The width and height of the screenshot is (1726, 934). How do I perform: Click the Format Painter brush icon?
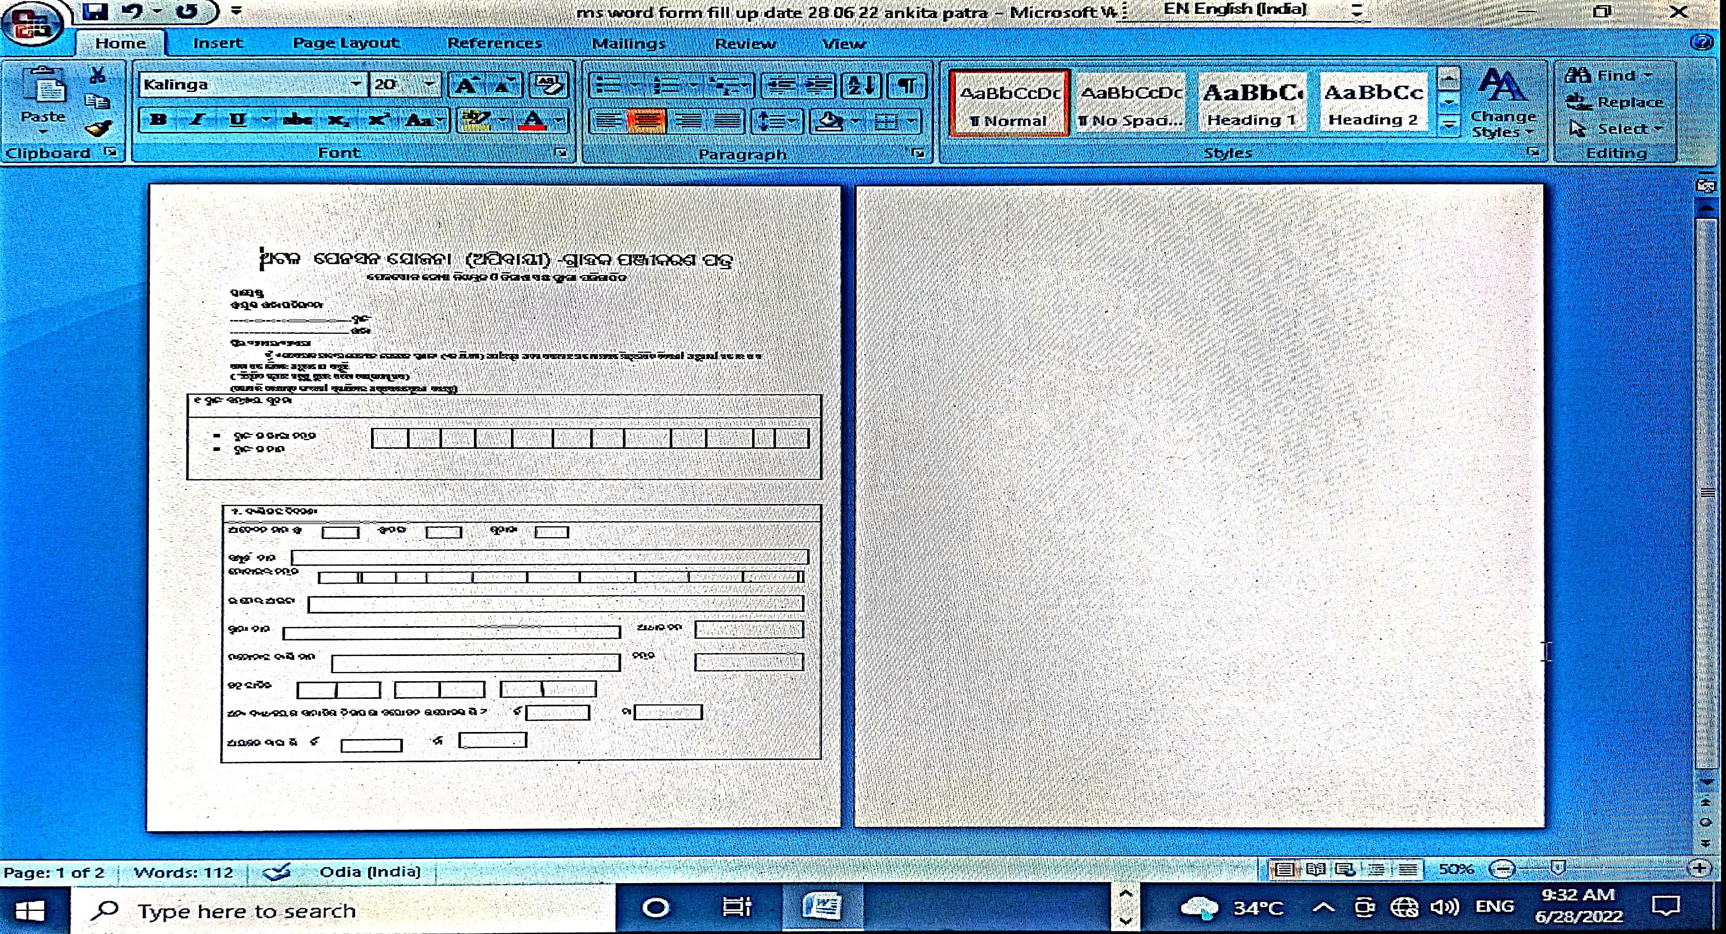pyautogui.click(x=98, y=128)
